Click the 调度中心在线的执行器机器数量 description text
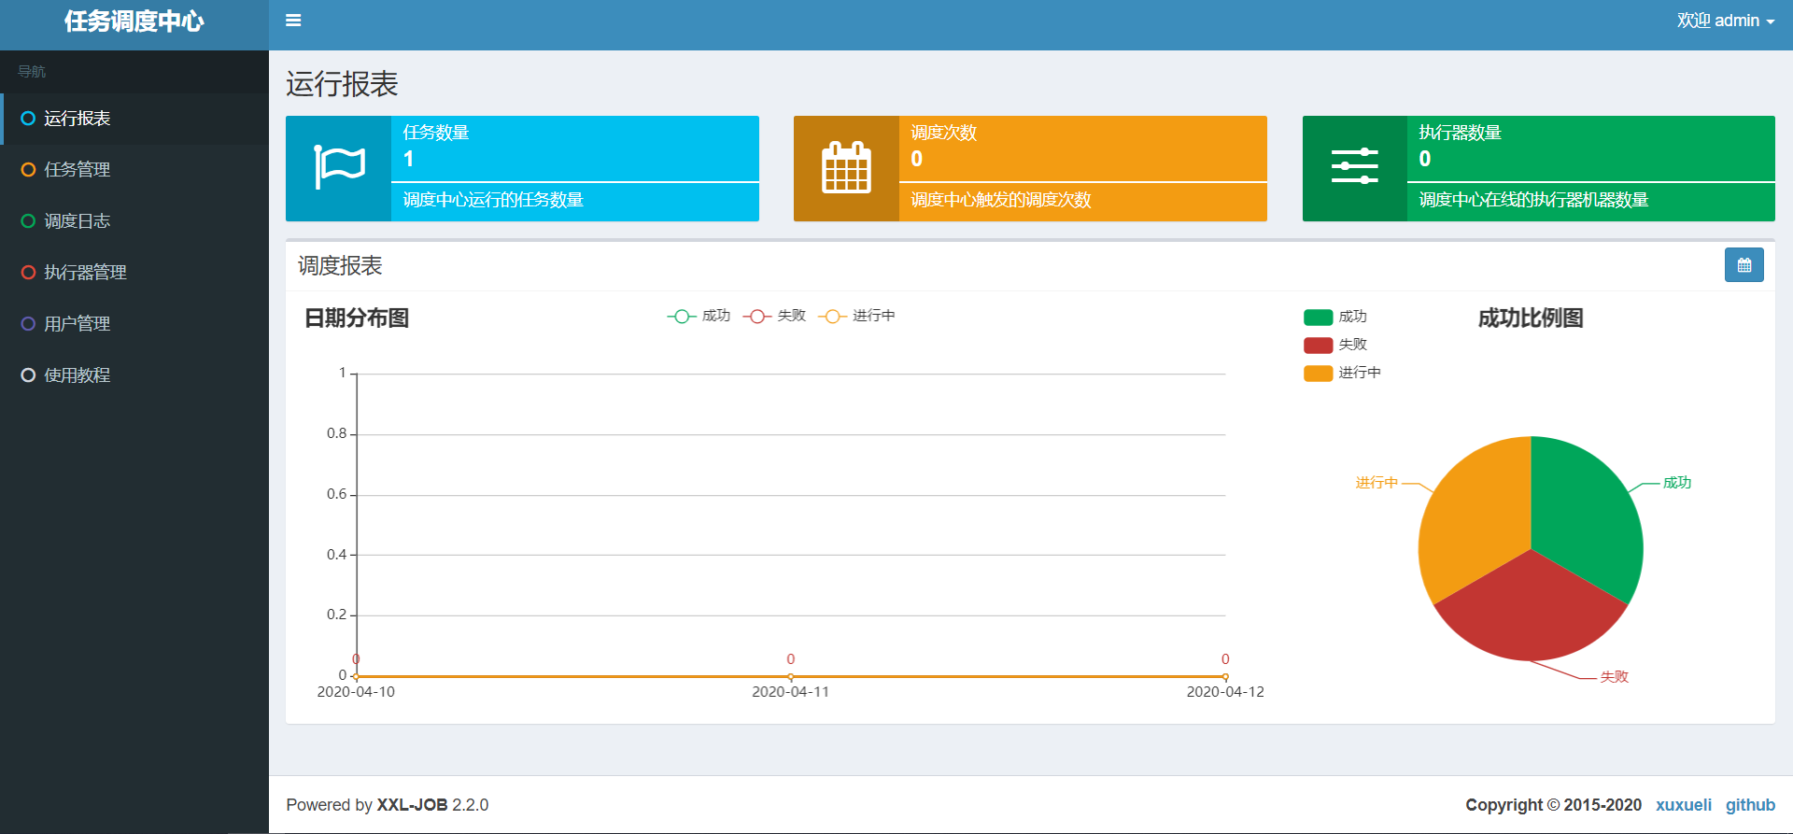The width and height of the screenshot is (1793, 834). pos(1533,200)
